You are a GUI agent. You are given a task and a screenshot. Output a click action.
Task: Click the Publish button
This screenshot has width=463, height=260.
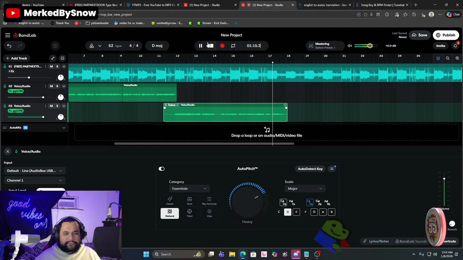(446, 35)
